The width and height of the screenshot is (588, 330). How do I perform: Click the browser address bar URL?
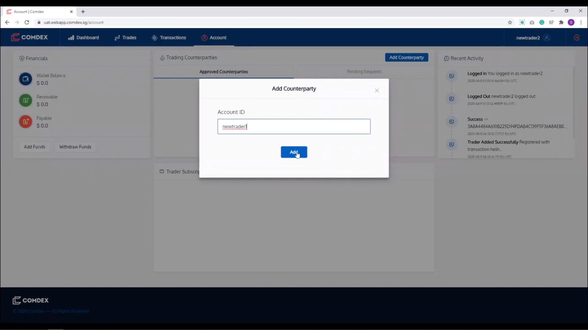(74, 22)
